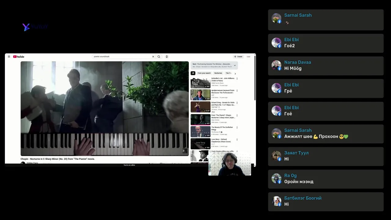Click Батбилэг Боогий commenter avatar

coord(276,201)
